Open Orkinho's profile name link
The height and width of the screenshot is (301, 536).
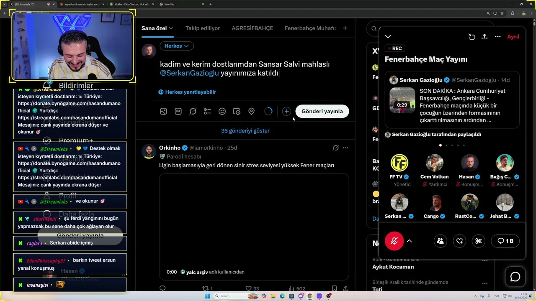pyautogui.click(x=170, y=148)
